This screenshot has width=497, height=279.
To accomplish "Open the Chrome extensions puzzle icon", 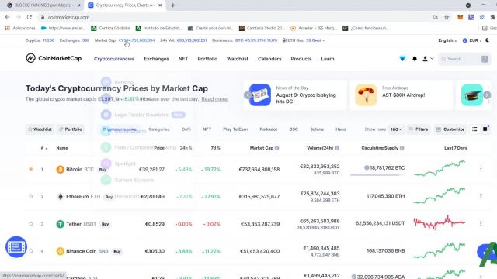I will click(492, 17).
